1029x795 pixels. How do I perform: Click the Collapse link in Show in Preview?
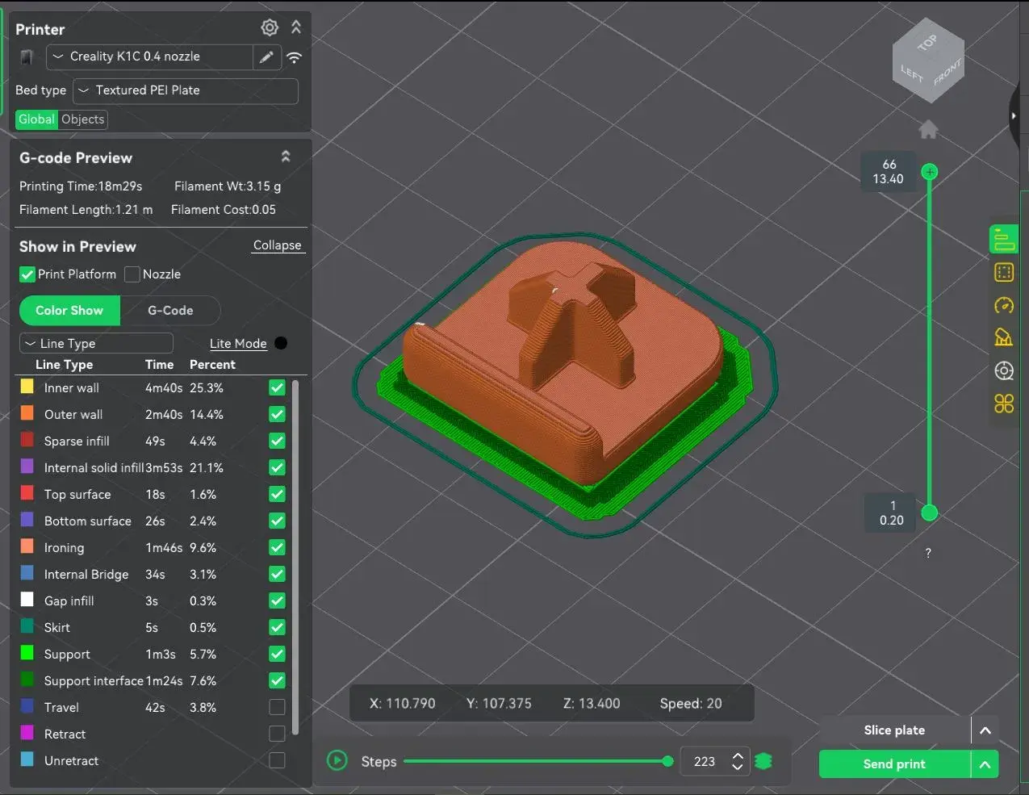[277, 245]
